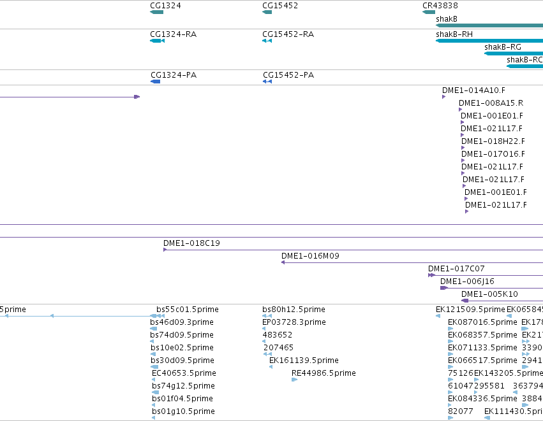Select the 483652 feature label
The image size is (543, 421).
pyautogui.click(x=277, y=335)
